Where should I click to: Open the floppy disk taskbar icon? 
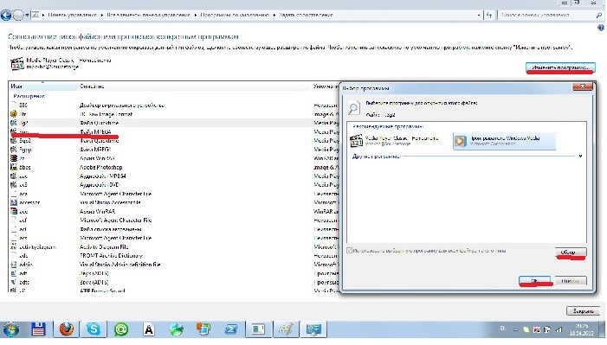pos(39,330)
